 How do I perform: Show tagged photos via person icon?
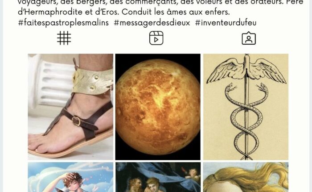pos(249,38)
